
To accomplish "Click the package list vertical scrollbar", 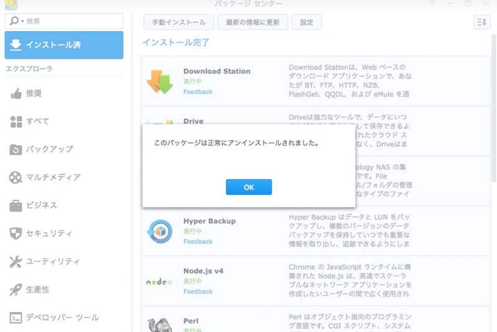I will pyautogui.click(x=493, y=108).
